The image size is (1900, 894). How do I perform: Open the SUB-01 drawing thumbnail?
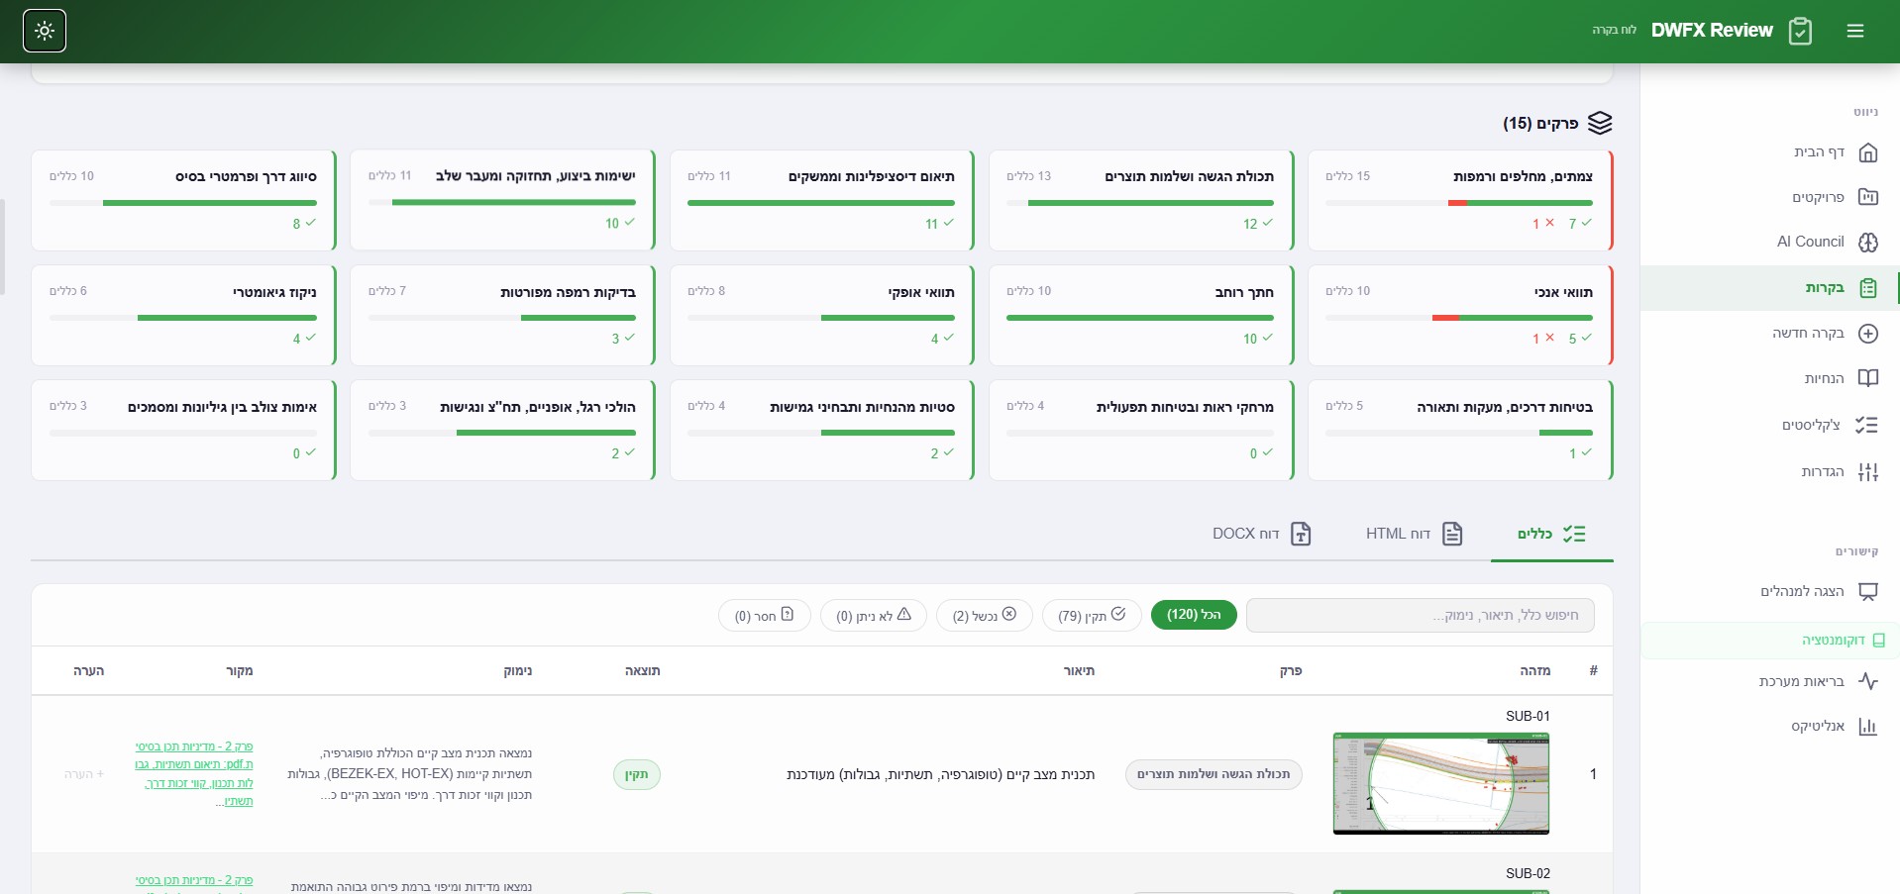1440,783
